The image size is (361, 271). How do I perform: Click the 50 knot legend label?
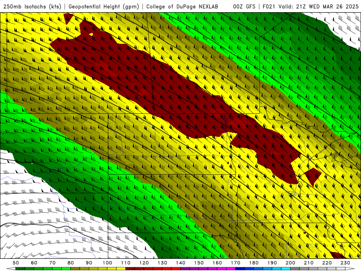16,263
